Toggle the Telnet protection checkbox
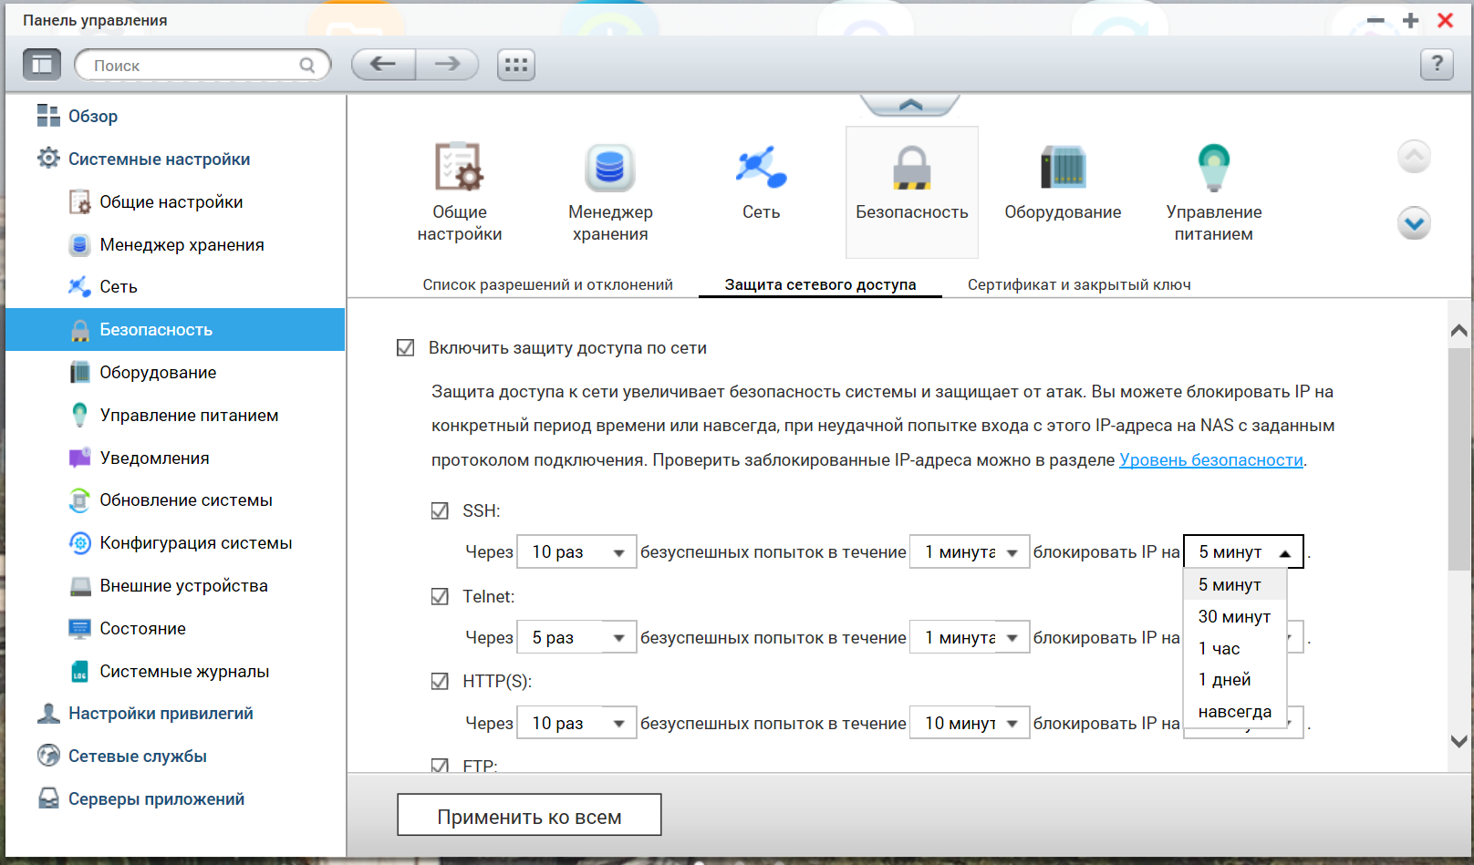The width and height of the screenshot is (1474, 865). tap(440, 596)
